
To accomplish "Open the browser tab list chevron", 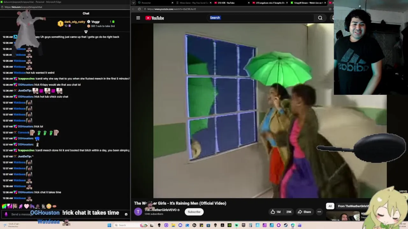I will [x=133, y=3].
